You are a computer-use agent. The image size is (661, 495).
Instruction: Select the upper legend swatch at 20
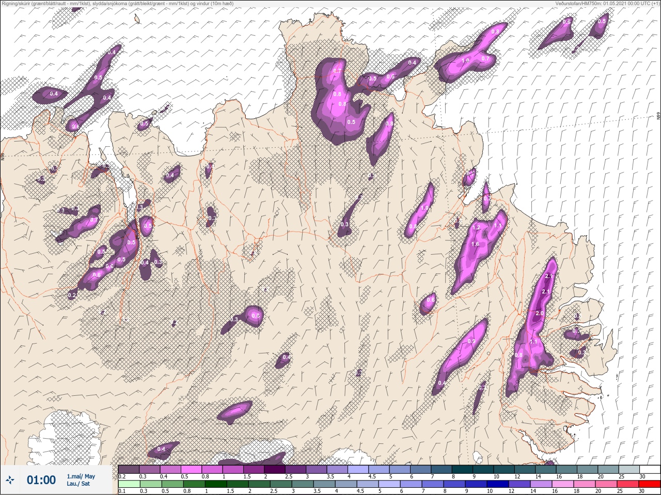pos(608,469)
